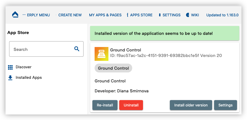Click Install older version button
Image resolution: width=247 pixels, height=120 pixels.
point(191,105)
